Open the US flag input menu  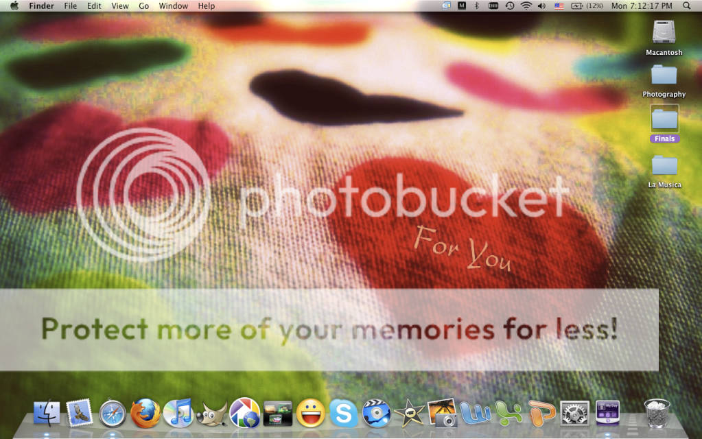(559, 5)
